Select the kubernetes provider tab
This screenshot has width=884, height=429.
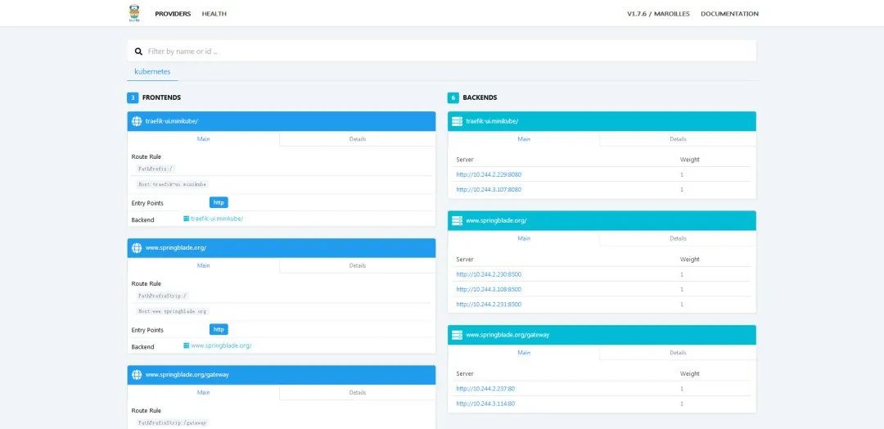pyautogui.click(x=152, y=72)
